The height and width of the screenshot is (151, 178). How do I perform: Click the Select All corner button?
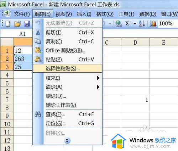click(7, 42)
